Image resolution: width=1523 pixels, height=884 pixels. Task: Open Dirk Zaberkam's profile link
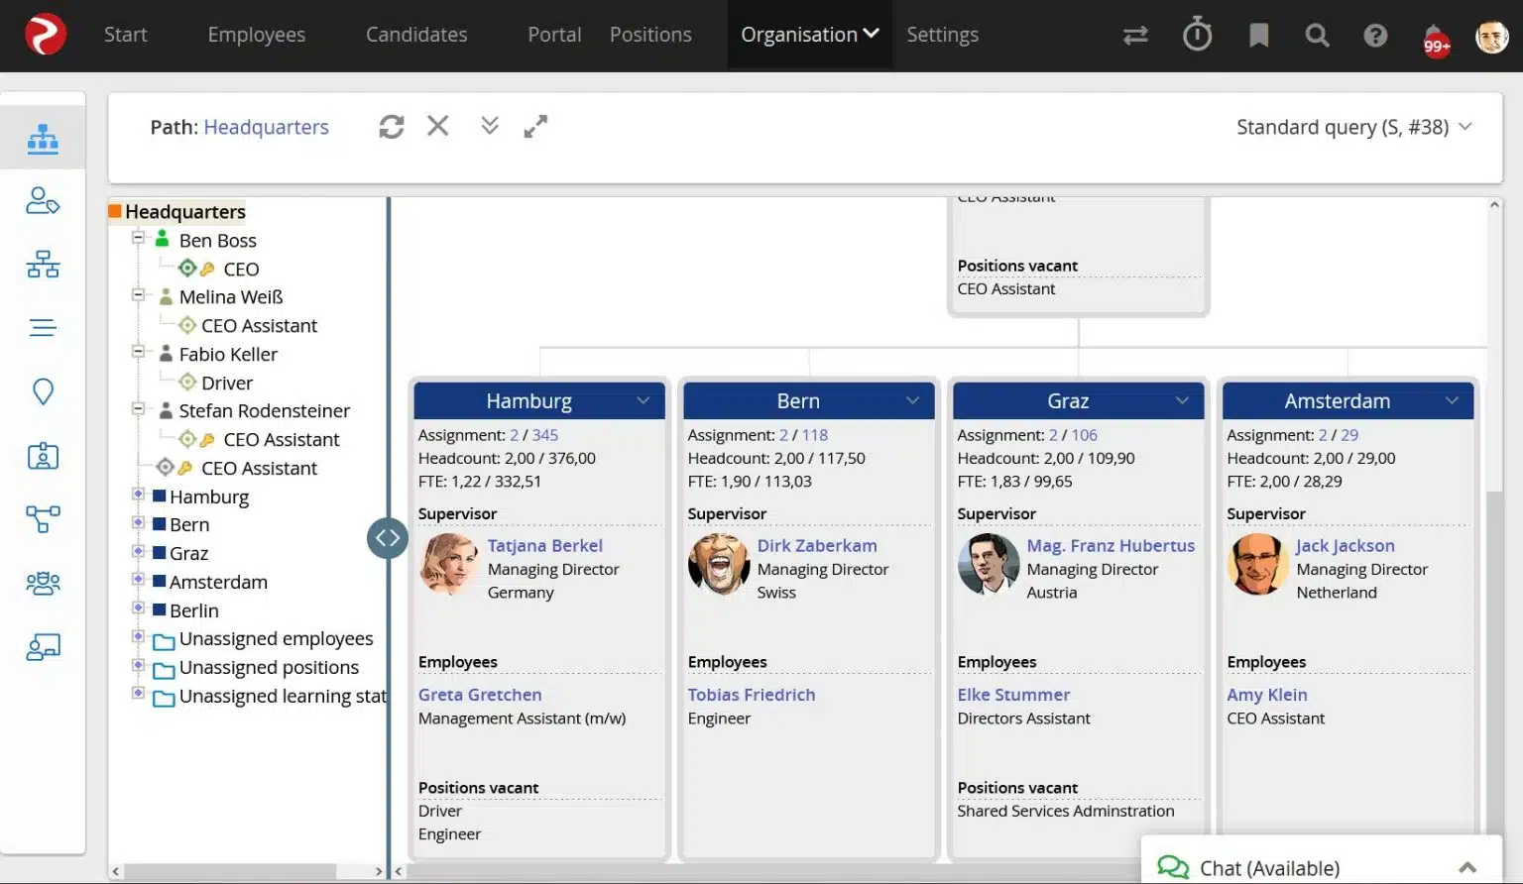pyautogui.click(x=817, y=545)
